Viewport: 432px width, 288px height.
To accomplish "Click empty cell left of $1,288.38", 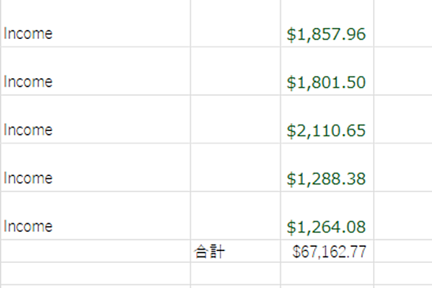I will click(x=235, y=167).
